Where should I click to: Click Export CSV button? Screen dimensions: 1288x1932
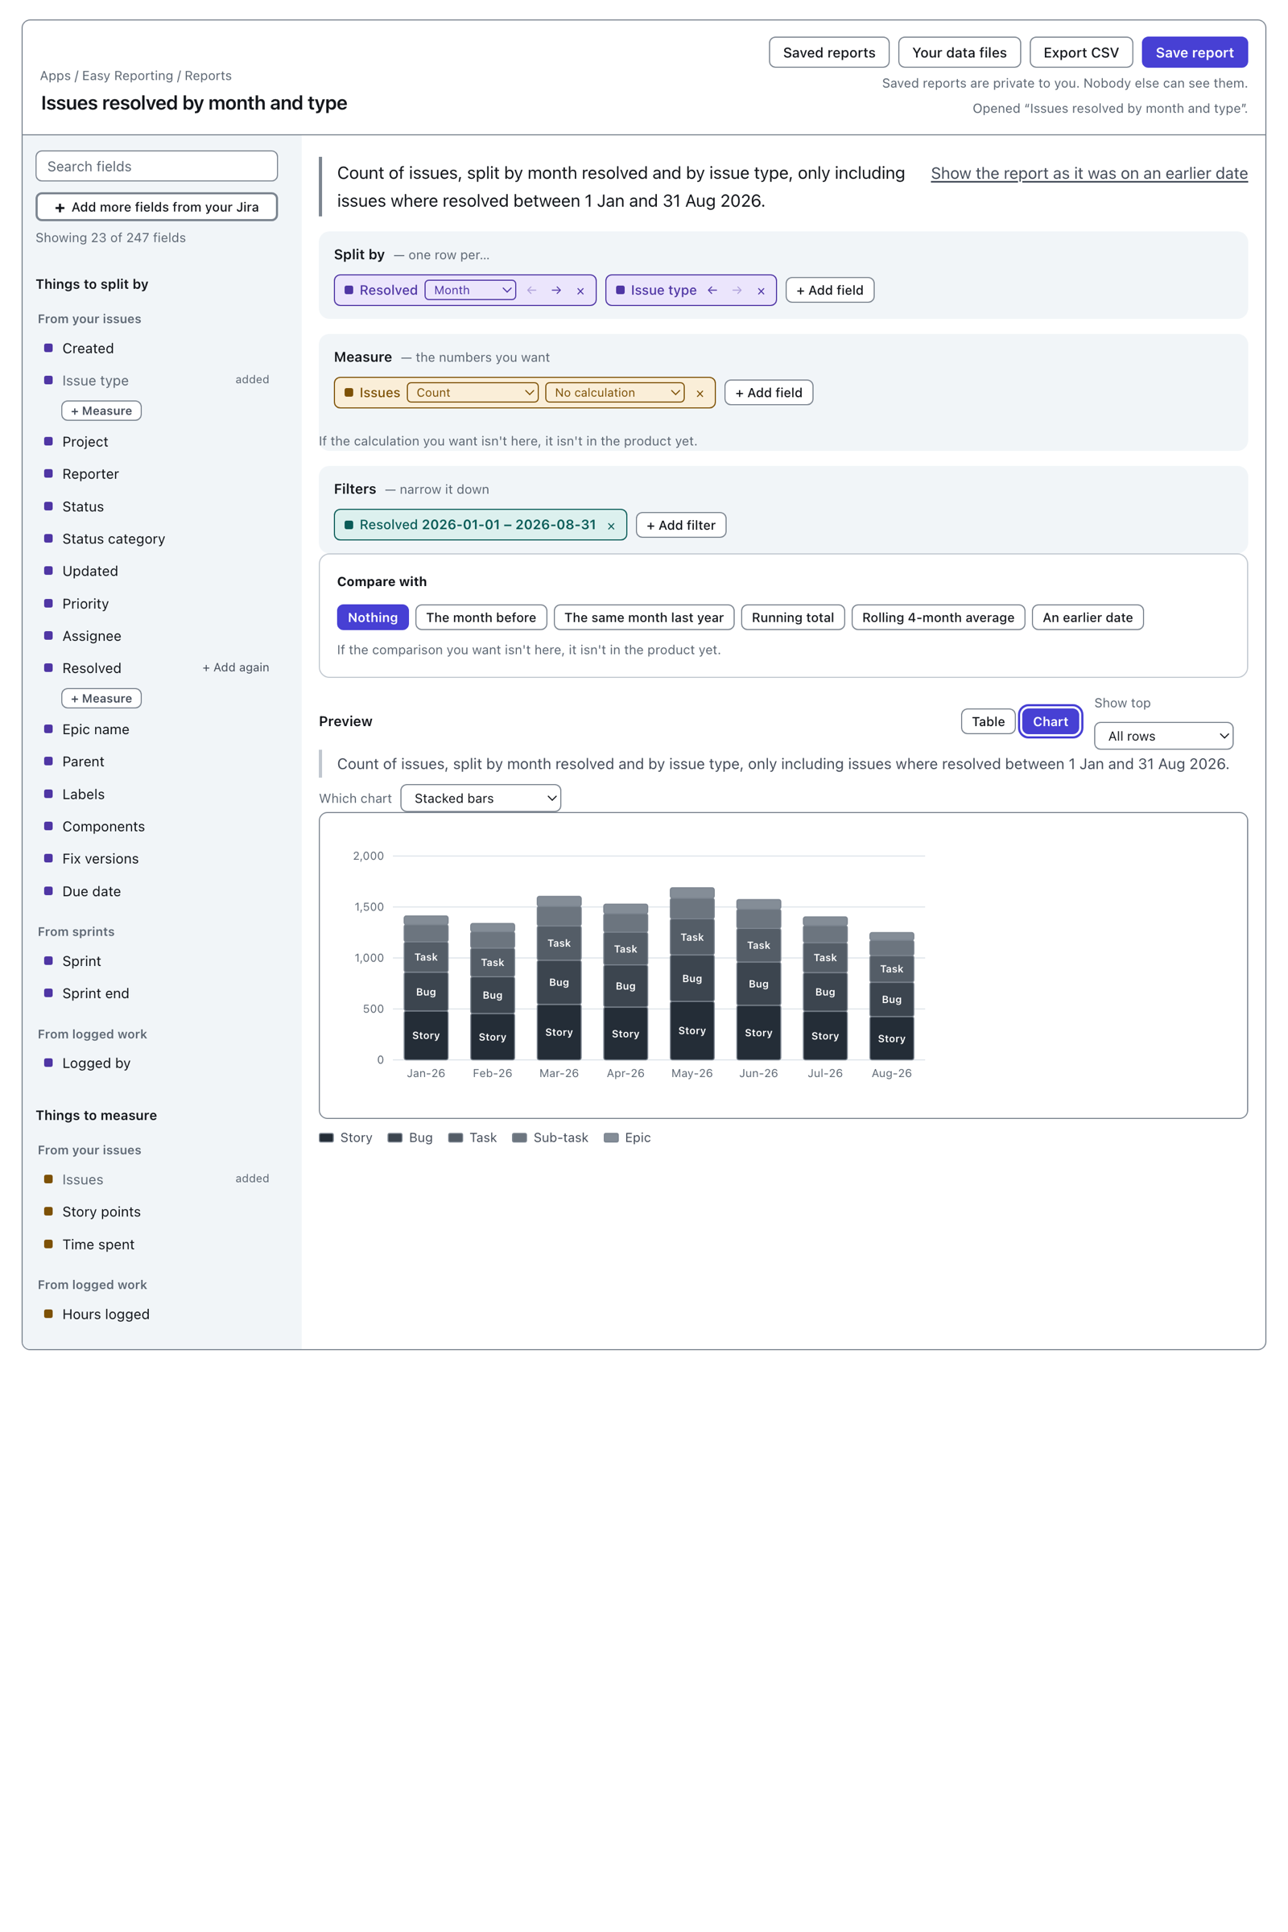point(1081,52)
